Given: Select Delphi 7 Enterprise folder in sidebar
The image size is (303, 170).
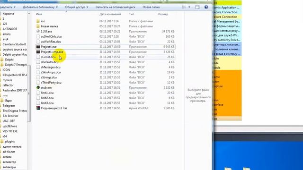Looking at the screenshot, I should [x=16, y=65].
